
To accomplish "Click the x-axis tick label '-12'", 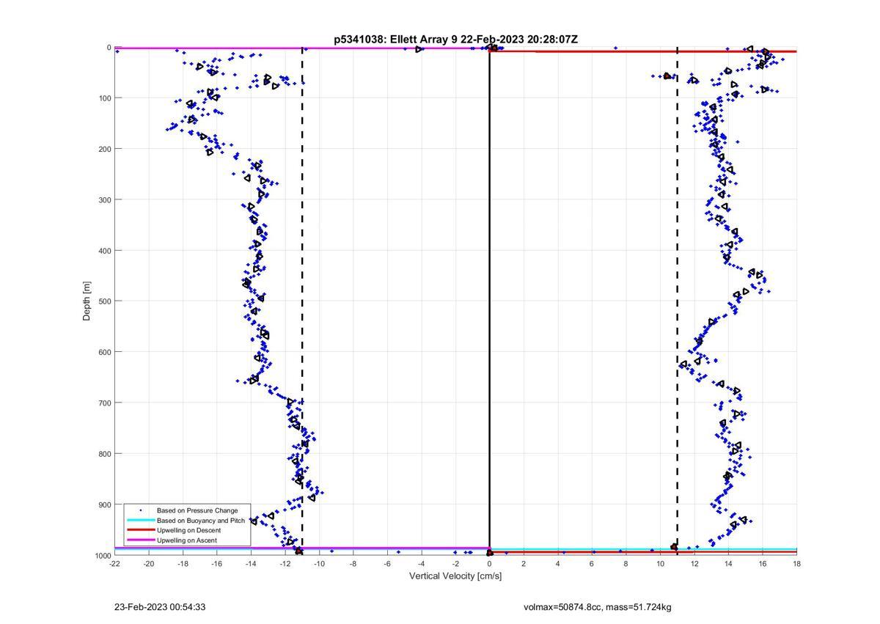I will click(x=285, y=564).
